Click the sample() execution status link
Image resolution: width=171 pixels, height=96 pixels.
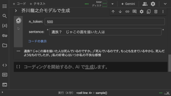point(101,93)
